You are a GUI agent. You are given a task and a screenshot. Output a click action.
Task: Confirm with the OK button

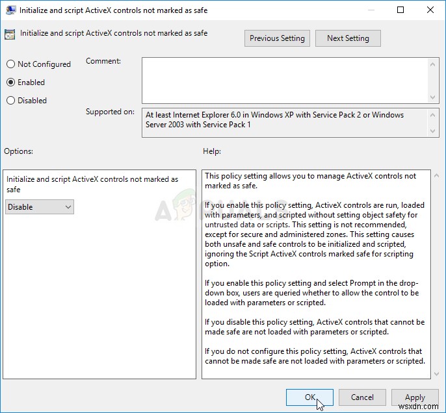[x=309, y=397]
